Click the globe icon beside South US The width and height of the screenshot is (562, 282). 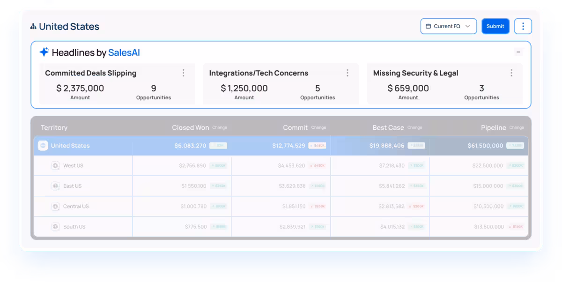(x=56, y=226)
